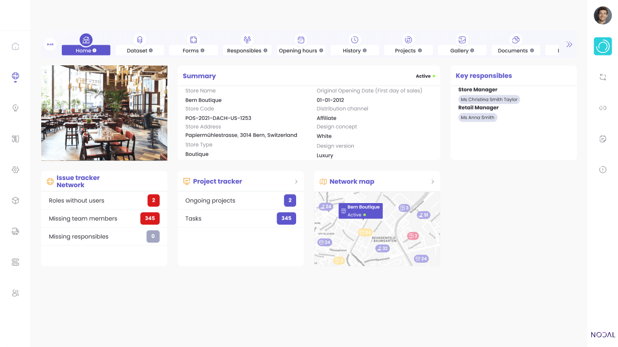
Task: Click the lightbulb icon in the left sidebar
Action: [15, 108]
